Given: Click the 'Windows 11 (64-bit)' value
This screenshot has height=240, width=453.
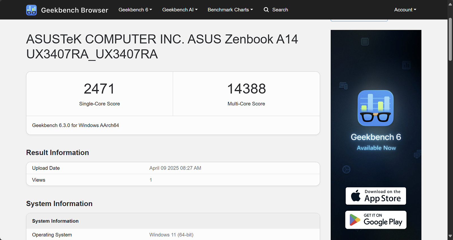Looking at the screenshot, I should (x=171, y=235).
